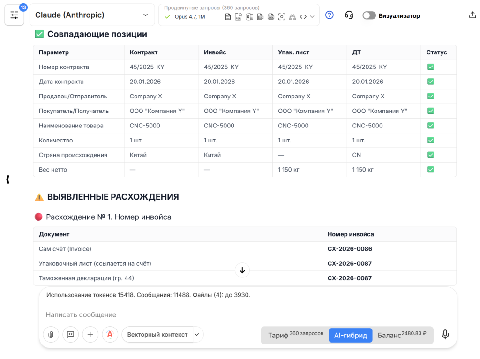Select the AI-гибрид mode

click(351, 336)
